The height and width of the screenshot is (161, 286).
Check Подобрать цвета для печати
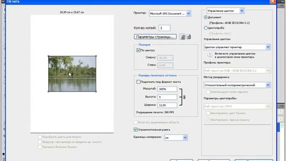pyautogui.click(x=40, y=137)
